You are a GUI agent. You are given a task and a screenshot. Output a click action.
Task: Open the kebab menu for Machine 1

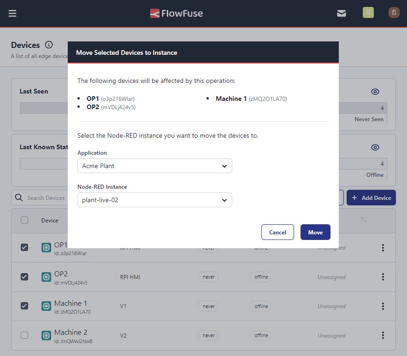(x=383, y=306)
